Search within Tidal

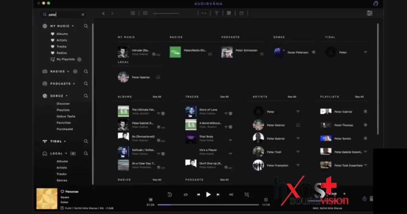click(86, 141)
